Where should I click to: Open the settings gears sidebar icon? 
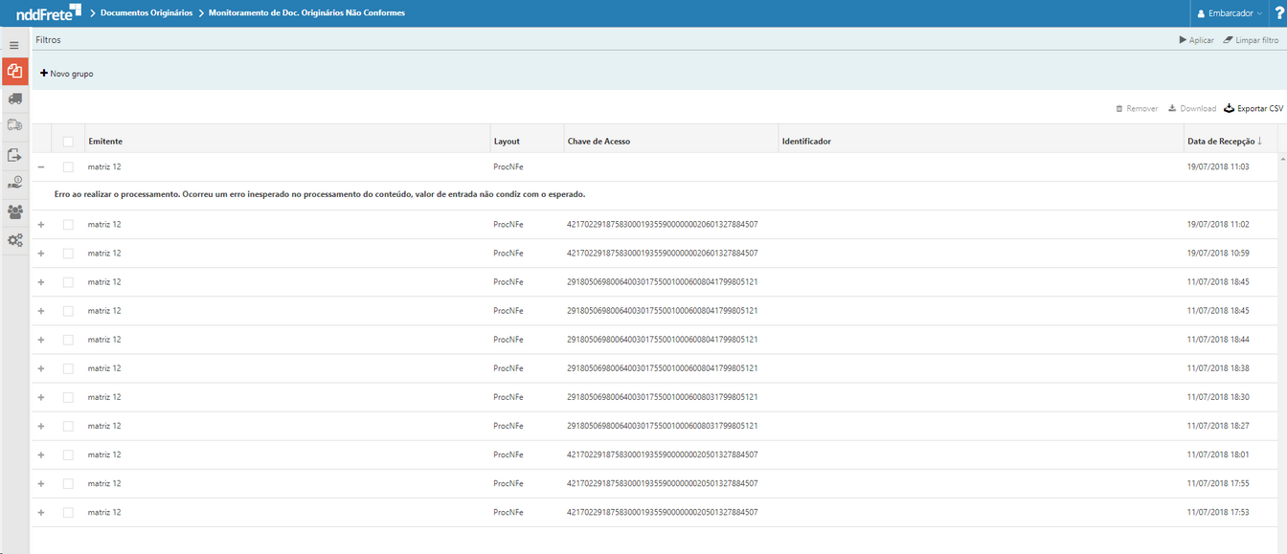point(14,240)
